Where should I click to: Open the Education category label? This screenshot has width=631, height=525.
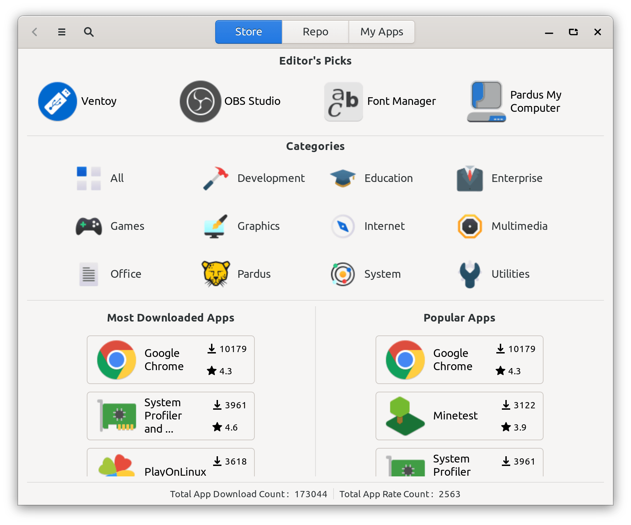point(389,178)
